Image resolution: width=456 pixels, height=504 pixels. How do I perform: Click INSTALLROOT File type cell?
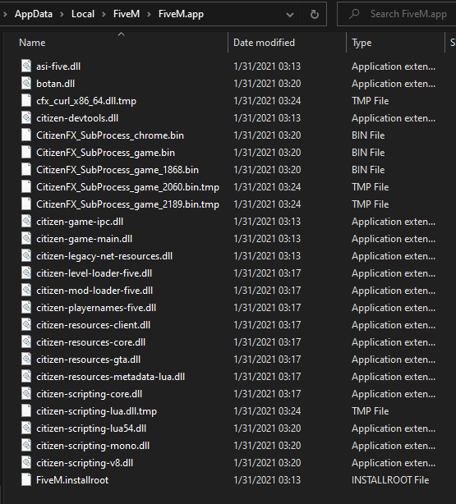[x=390, y=480]
